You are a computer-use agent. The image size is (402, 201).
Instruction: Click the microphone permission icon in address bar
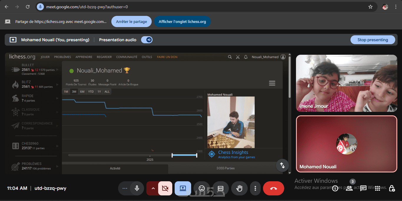(40, 7)
